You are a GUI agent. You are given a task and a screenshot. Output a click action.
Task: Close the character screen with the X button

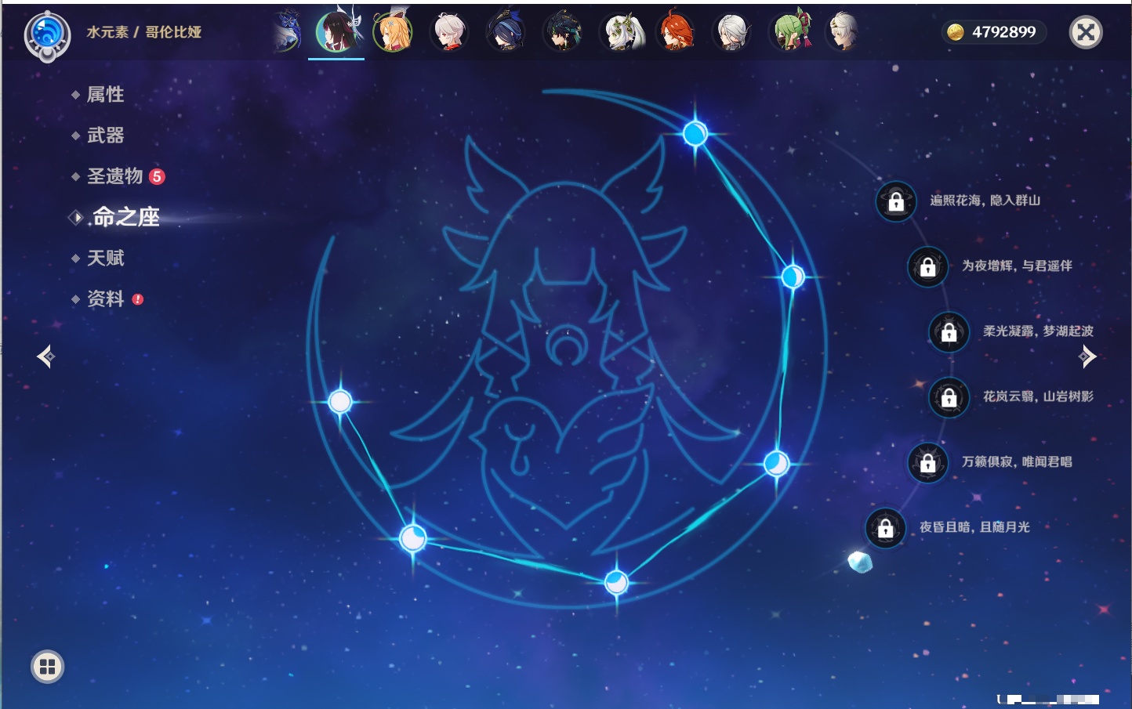[x=1086, y=32]
